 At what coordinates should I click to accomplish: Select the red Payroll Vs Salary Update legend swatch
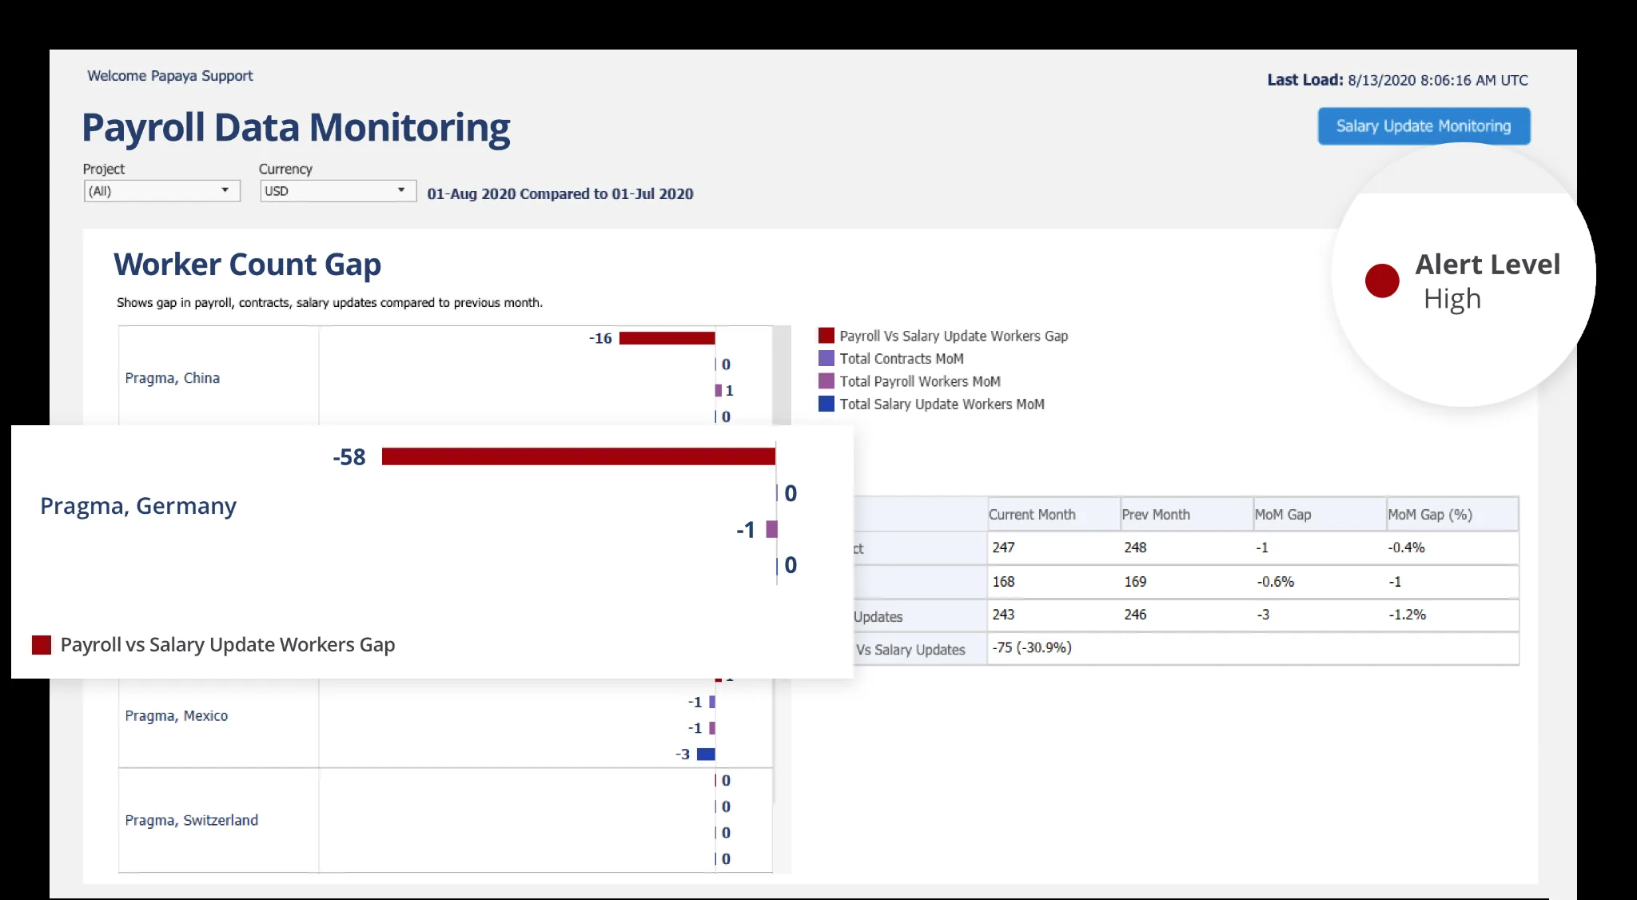pyautogui.click(x=826, y=336)
